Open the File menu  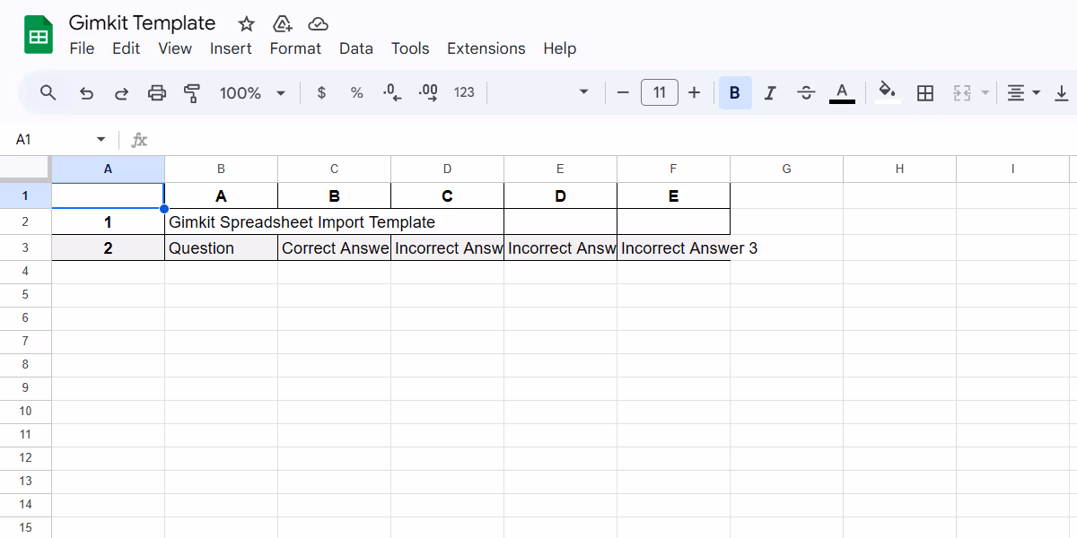[82, 48]
